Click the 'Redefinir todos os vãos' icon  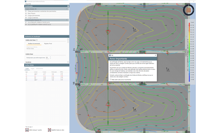[x=49, y=130]
